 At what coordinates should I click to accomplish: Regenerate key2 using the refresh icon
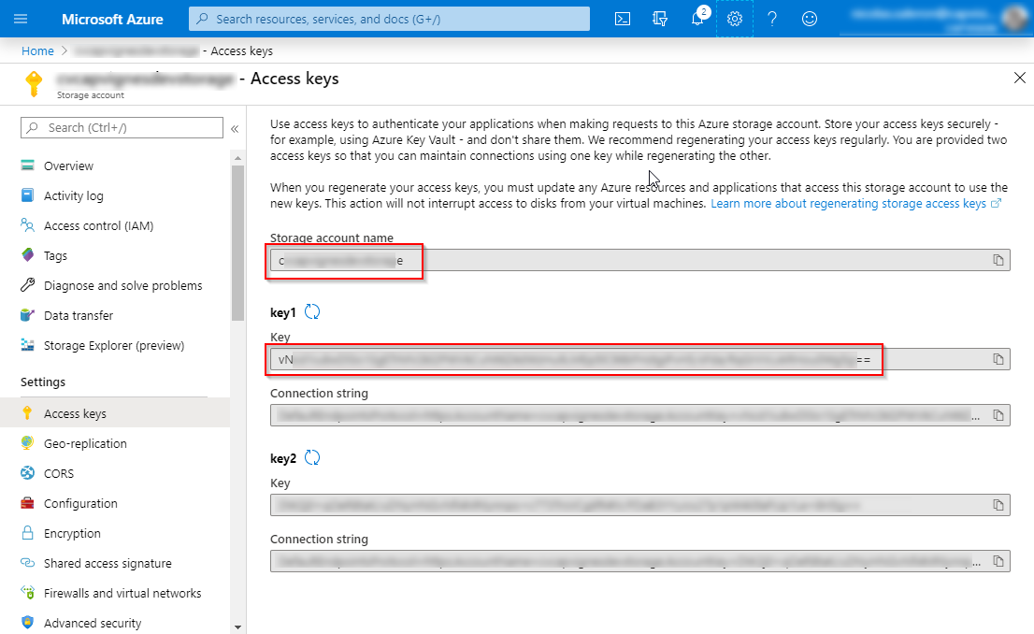[312, 457]
